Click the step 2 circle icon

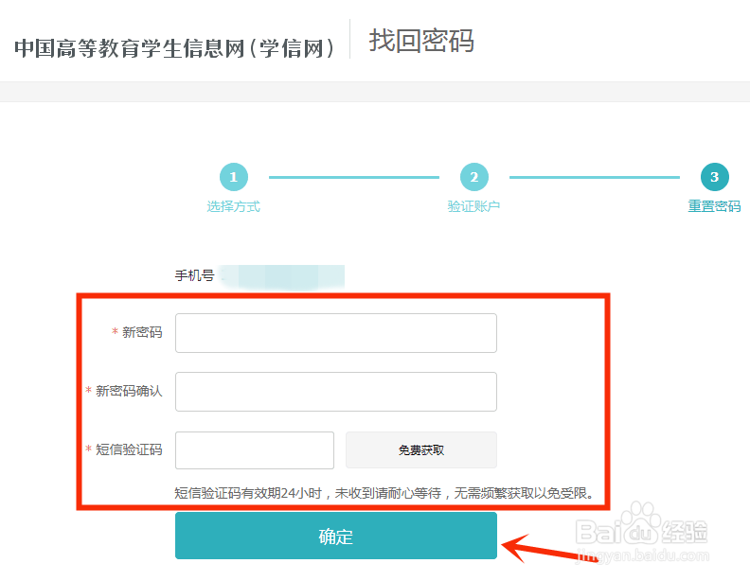[473, 177]
